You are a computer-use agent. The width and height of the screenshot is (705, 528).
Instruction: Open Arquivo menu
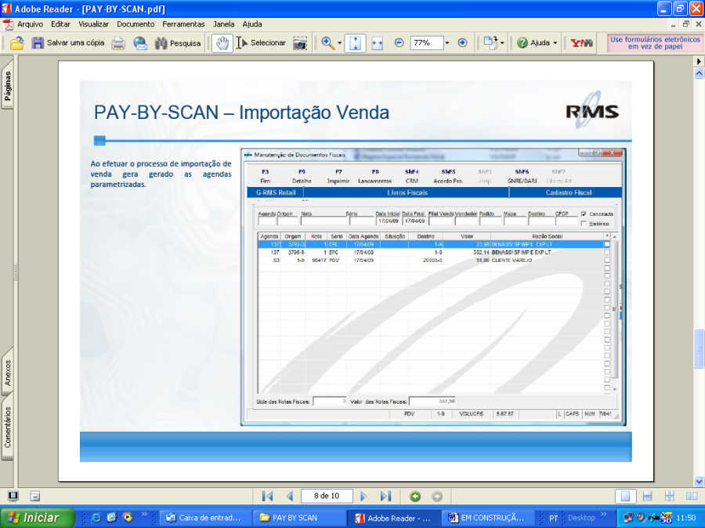click(x=30, y=24)
